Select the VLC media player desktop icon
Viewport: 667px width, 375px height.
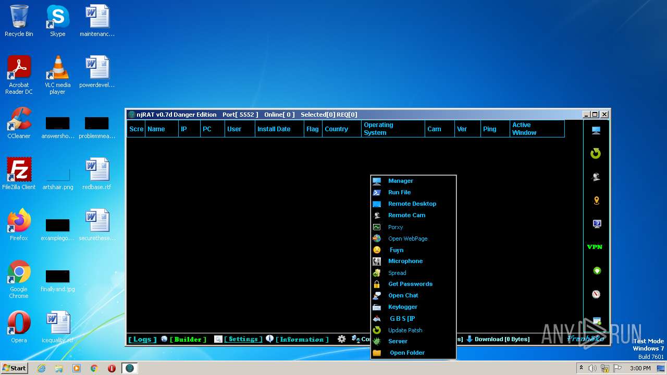coord(57,75)
